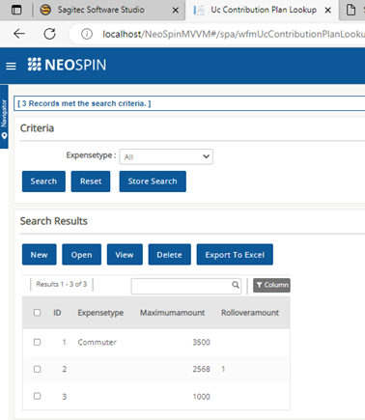Click the New button
Screen dimensions: 365x420
(x=40, y=255)
